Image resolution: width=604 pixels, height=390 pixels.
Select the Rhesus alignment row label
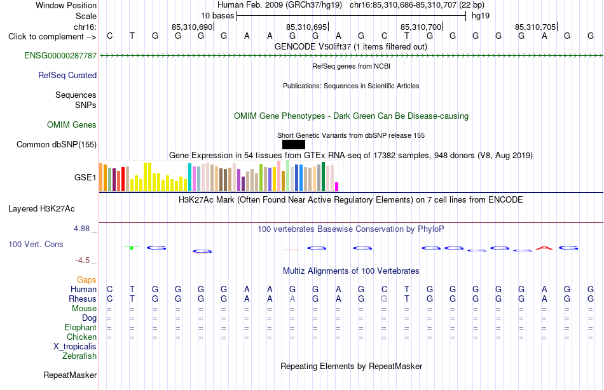point(83,299)
